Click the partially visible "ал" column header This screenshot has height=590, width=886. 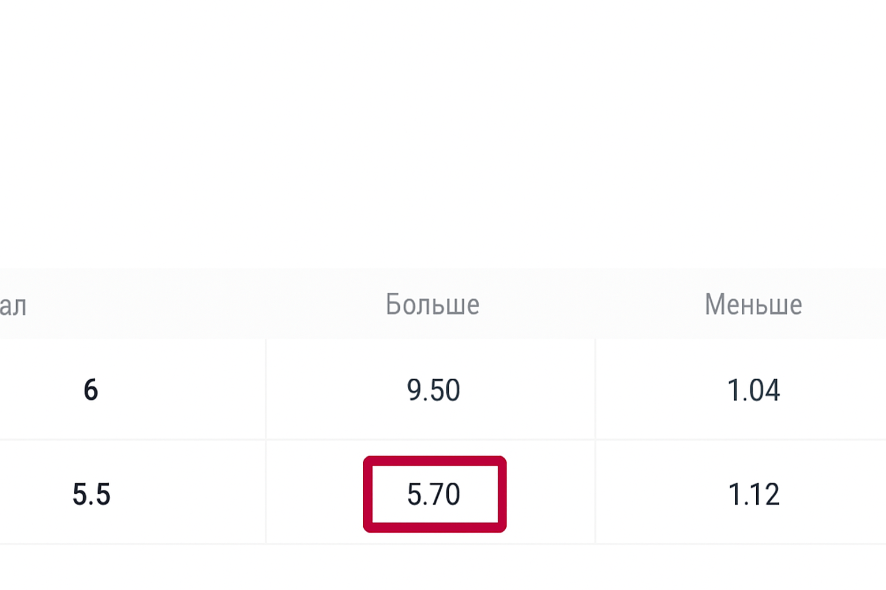tap(13, 305)
